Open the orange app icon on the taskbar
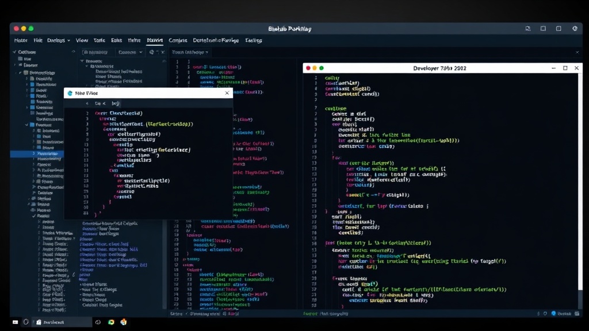 pos(124,322)
